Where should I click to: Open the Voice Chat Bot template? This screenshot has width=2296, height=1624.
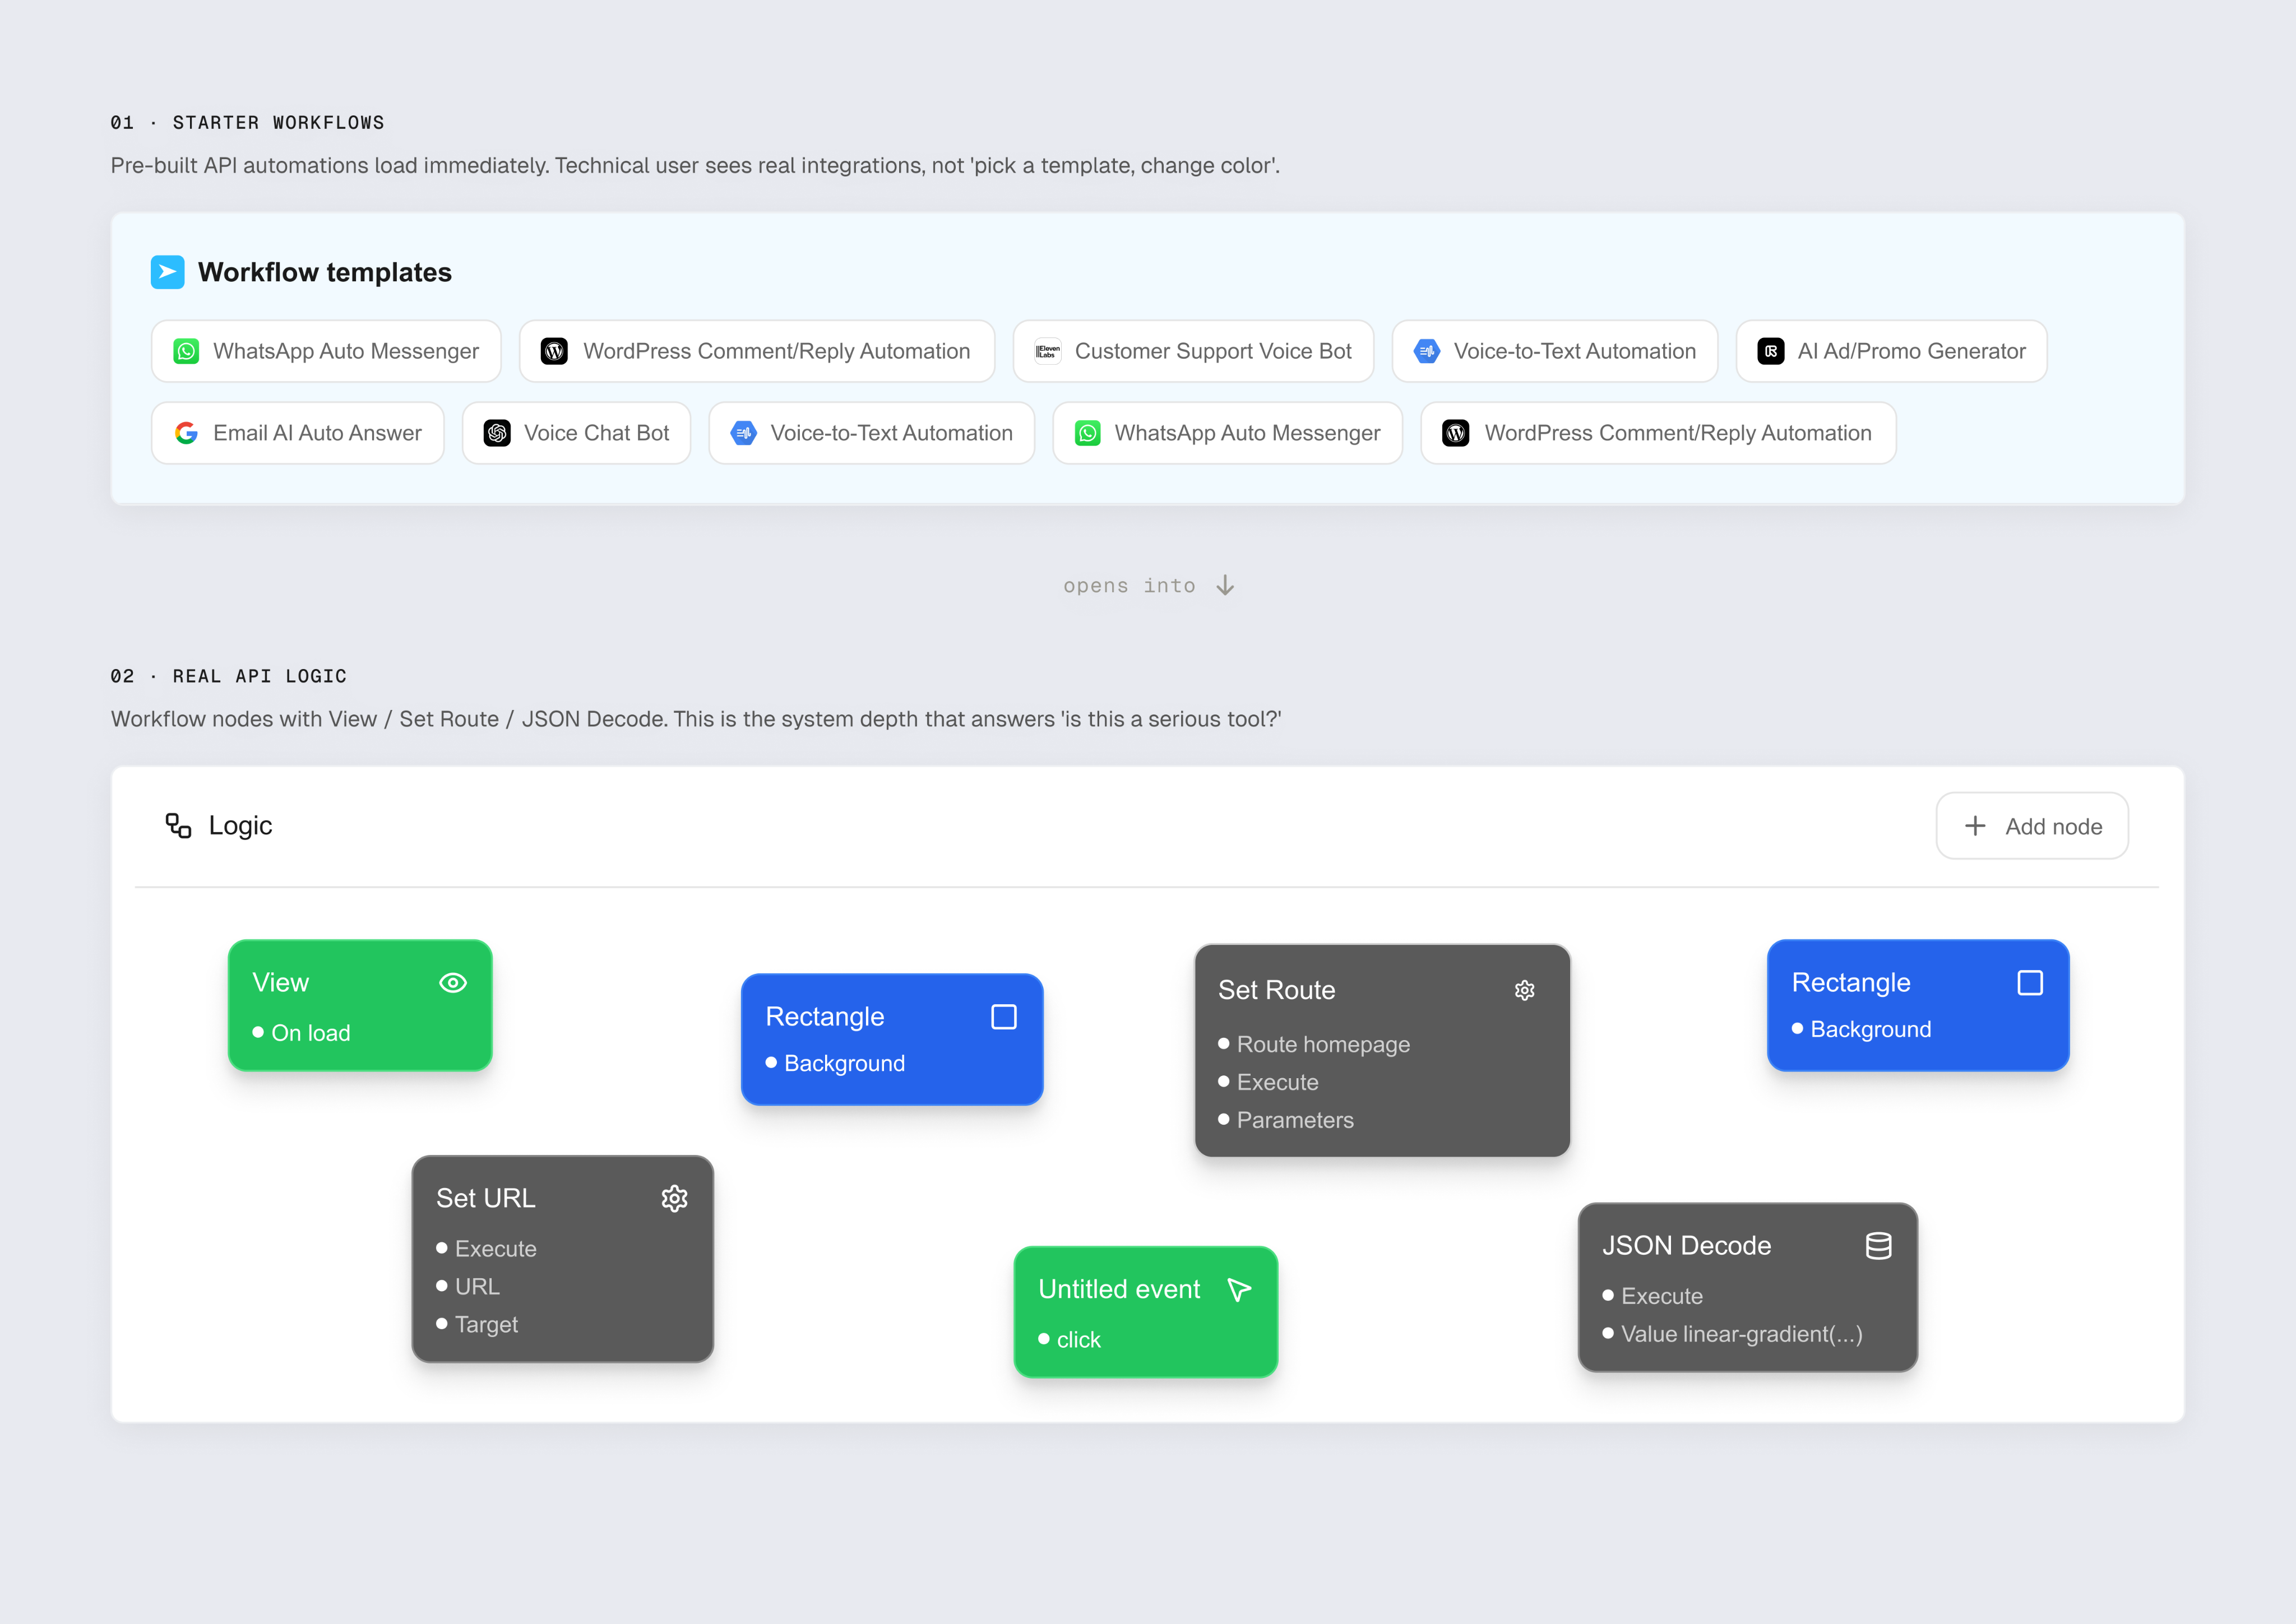576,433
